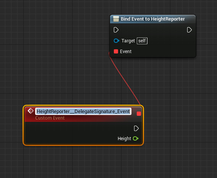Click the custom event's output execution pin

coord(136,128)
